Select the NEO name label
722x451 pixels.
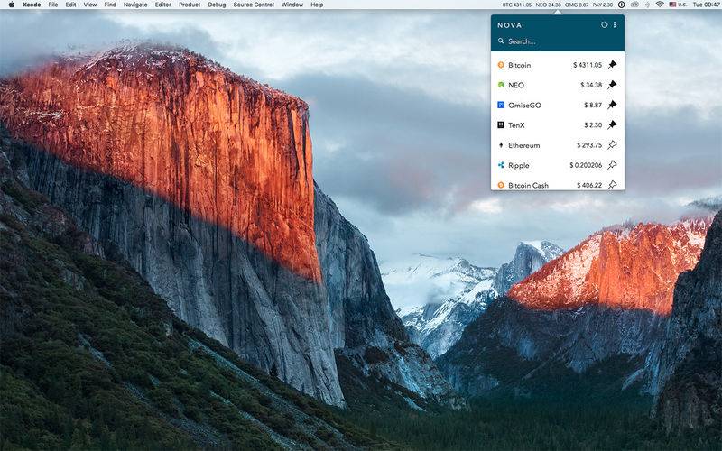point(516,85)
